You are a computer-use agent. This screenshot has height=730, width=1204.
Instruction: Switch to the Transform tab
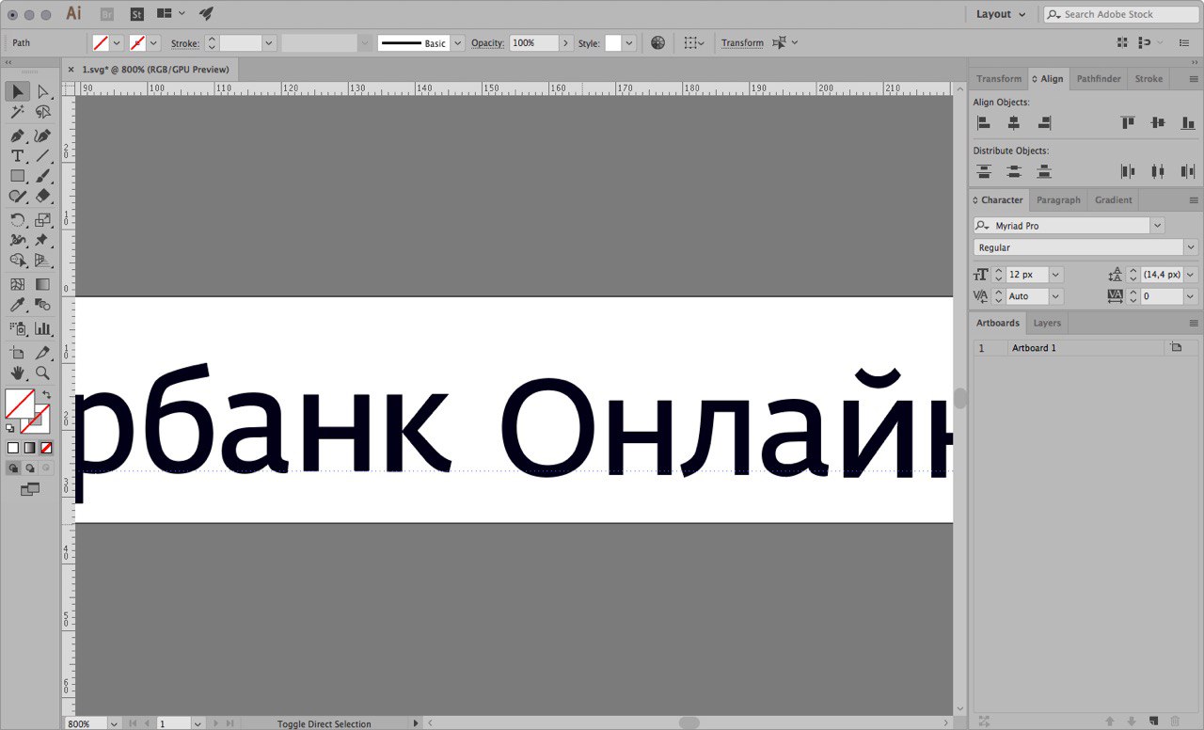tap(998, 79)
